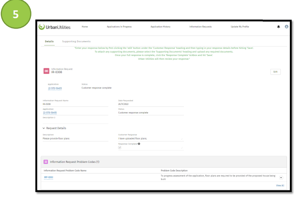Click the purple Problem Codes list icon
The height and width of the screenshot is (199, 297).
click(46, 161)
